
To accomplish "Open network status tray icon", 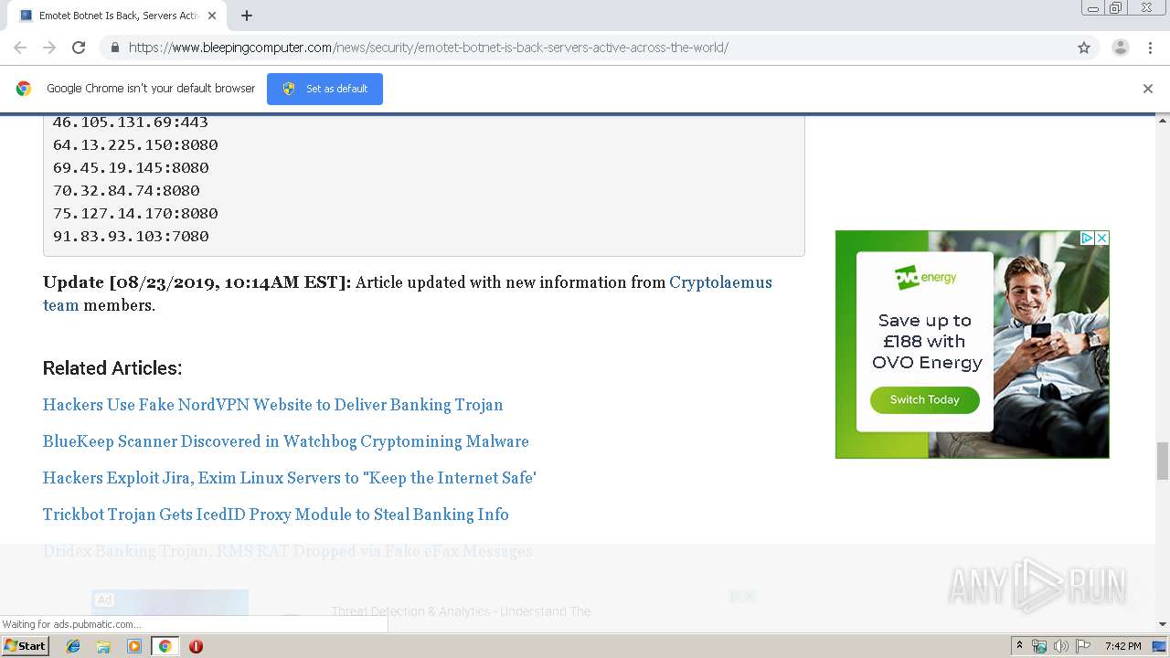I will coord(1039,646).
